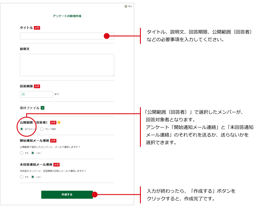Click inside the 説明文 text area
263x208 pixels.
(x=67, y=65)
